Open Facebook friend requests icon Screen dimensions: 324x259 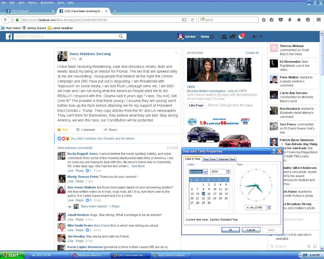(224, 37)
